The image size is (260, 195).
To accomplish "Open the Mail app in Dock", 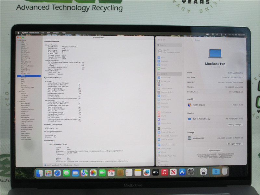I will tap(75, 173).
